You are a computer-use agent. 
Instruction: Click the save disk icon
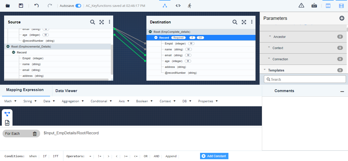pyautogui.click(x=21, y=6)
